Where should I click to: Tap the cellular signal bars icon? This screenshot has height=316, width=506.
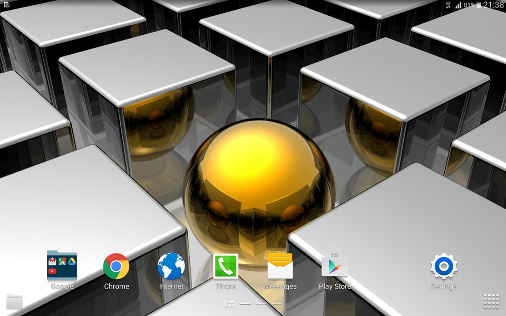(x=458, y=5)
